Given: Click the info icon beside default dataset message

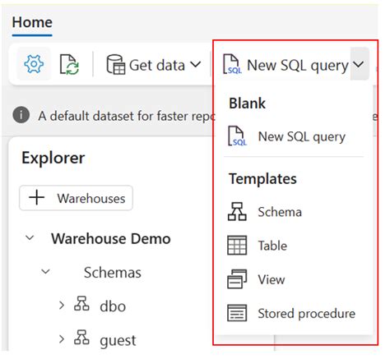Looking at the screenshot, I should coord(21,115).
